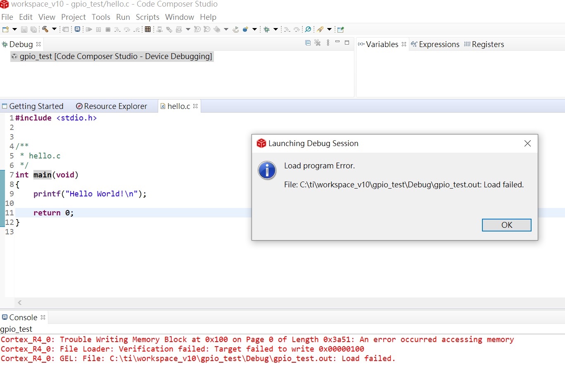Image resolution: width=565 pixels, height=373 pixels.
Task: Close the Console view tab
Action: [43, 317]
